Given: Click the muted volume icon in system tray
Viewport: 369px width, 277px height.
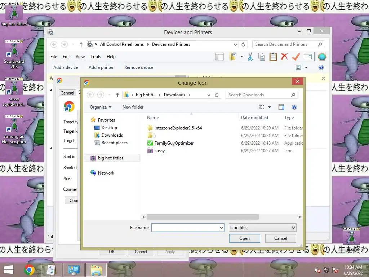Looking at the screenshot, I should [318, 270].
